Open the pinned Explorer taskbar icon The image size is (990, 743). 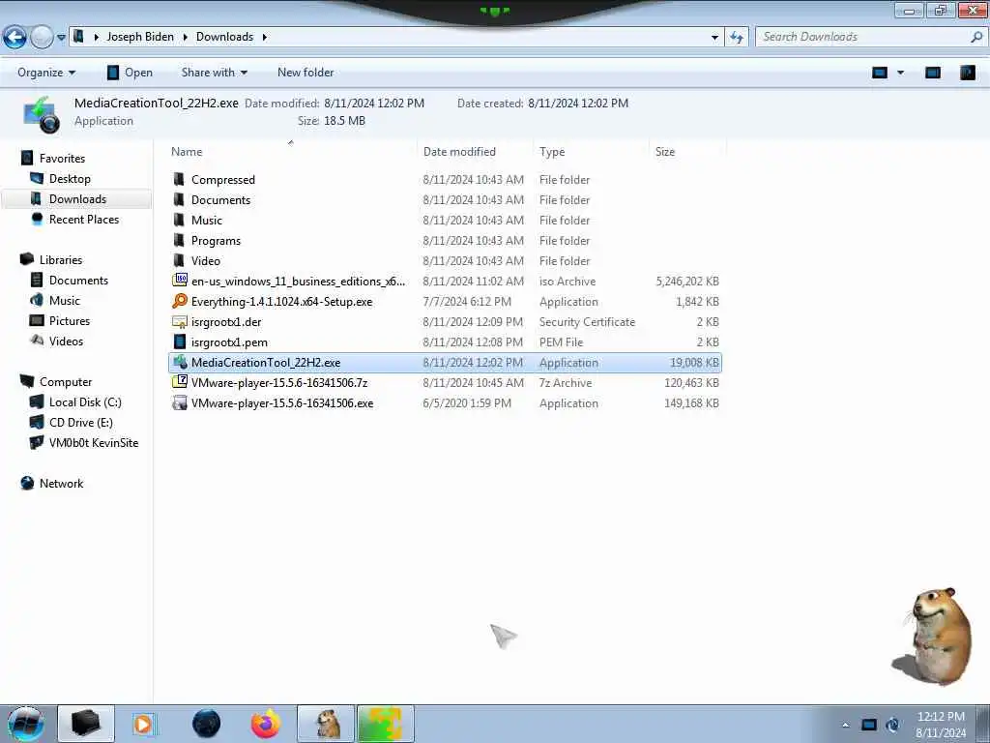(x=86, y=724)
